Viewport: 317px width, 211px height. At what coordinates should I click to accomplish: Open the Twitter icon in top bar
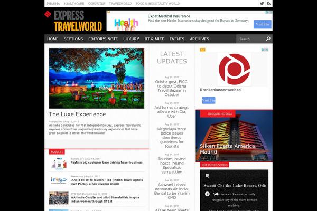pyautogui.click(x=262, y=4)
